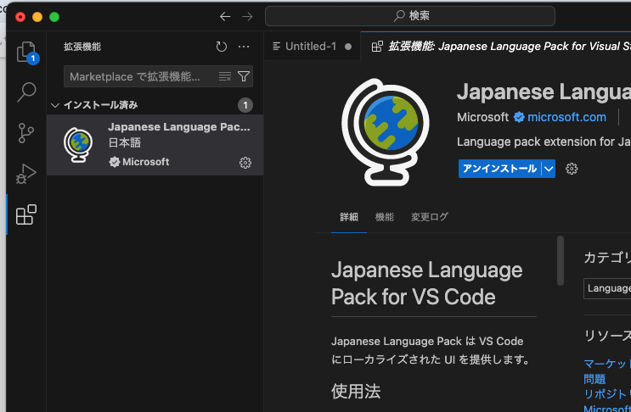Go forward with the right arrow
The image size is (631, 412).
tap(247, 16)
